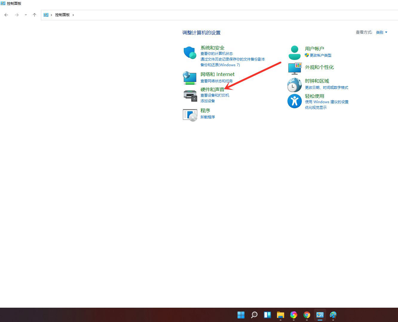Screen dimensions: 398x322
Task: Open the Programs disc icon
Action: click(190, 115)
